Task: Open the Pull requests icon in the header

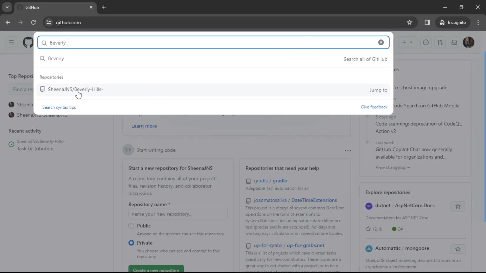Action: pos(440,42)
